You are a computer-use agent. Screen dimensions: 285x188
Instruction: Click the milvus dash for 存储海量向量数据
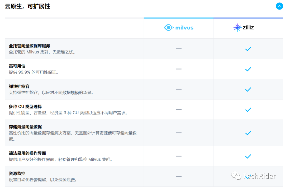click(179, 133)
